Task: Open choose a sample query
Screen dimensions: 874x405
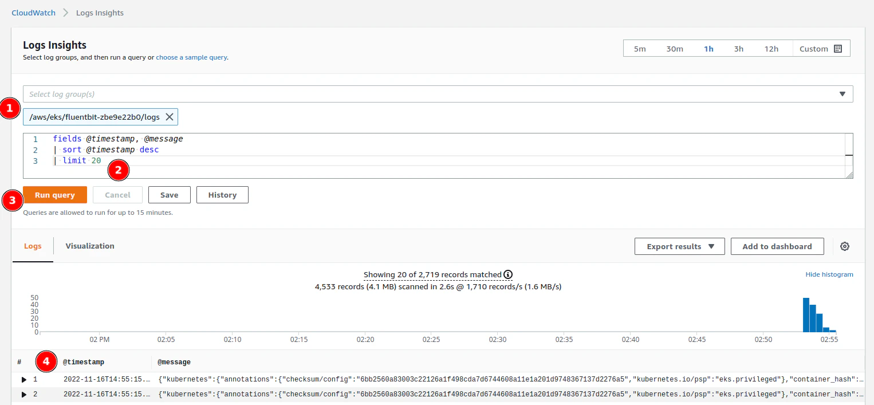Action: coord(191,57)
